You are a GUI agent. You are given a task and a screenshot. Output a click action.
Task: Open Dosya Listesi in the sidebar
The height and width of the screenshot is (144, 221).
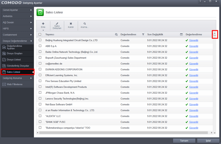click(14, 60)
